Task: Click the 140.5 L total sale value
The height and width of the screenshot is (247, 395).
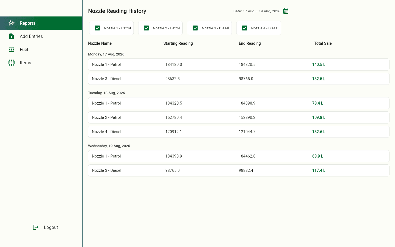Action: click(x=319, y=64)
